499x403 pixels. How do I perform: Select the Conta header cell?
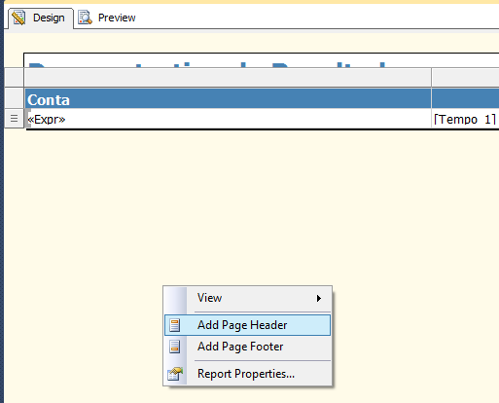[x=229, y=99]
